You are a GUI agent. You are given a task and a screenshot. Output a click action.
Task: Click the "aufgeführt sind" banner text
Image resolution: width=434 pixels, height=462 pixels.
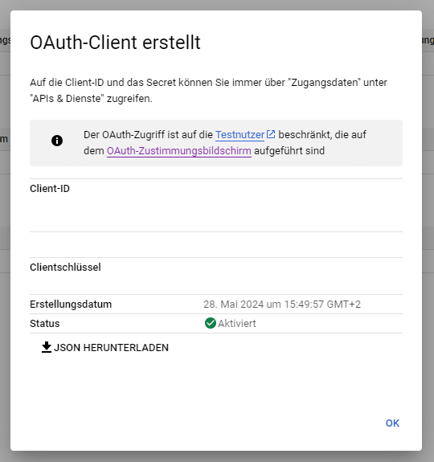pos(289,151)
